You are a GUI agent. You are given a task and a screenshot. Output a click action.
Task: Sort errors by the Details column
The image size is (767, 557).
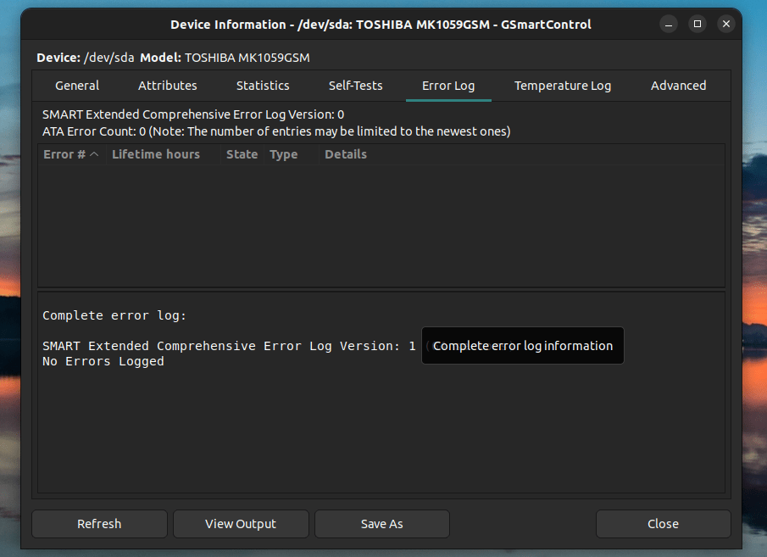click(346, 154)
